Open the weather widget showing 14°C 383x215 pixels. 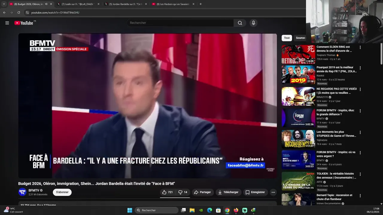[13, 210]
